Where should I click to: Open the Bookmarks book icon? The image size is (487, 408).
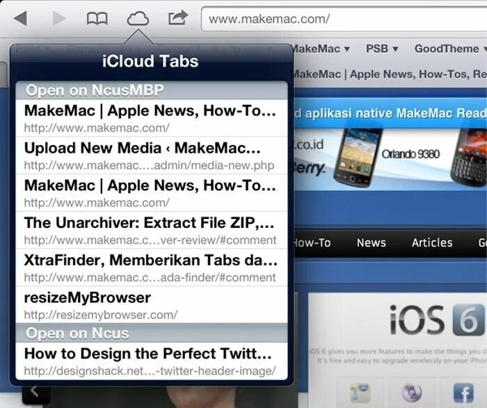97,19
